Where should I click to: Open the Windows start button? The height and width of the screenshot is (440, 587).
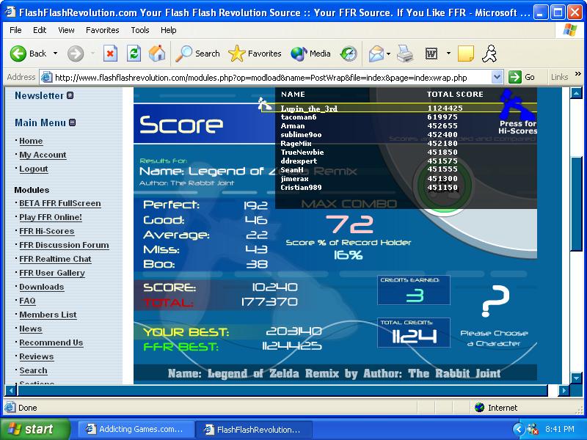click(x=34, y=429)
